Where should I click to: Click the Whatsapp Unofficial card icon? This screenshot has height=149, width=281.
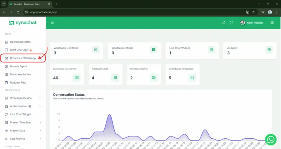click(x=96, y=50)
